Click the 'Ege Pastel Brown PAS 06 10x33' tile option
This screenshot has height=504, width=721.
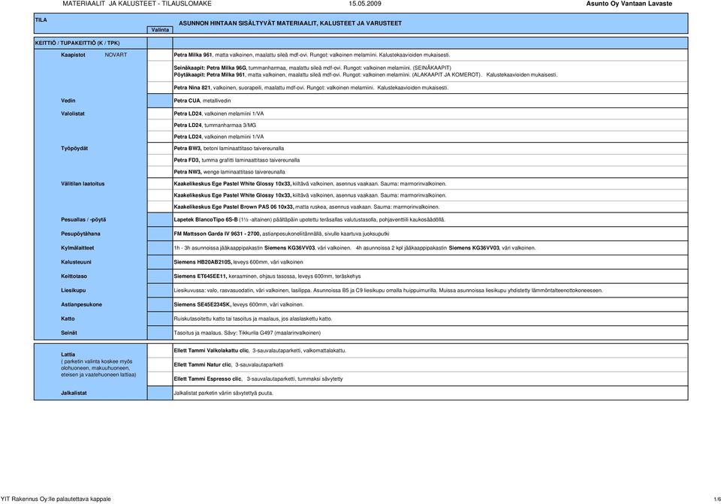click(306, 207)
